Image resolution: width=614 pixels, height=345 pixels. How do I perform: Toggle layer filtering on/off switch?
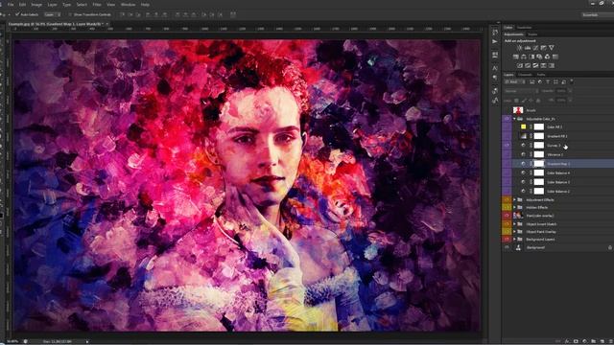(x=572, y=81)
